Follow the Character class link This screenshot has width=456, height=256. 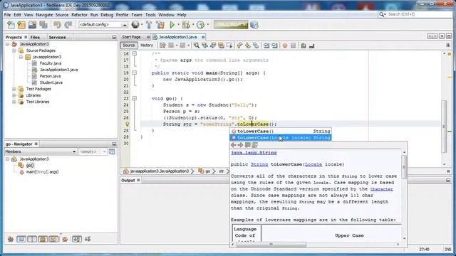[382, 189]
